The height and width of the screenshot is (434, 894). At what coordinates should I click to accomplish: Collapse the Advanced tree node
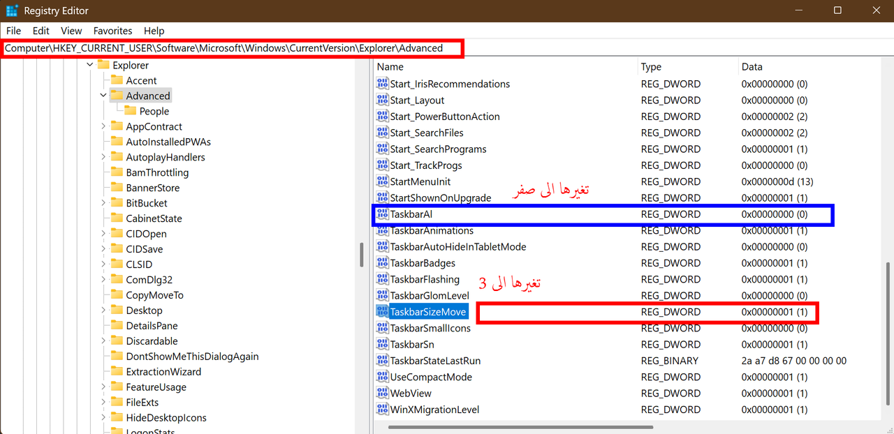(x=103, y=96)
